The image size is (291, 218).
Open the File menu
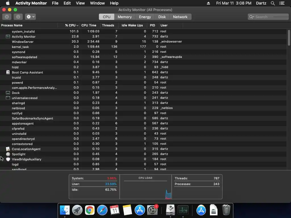(x=55, y=3)
